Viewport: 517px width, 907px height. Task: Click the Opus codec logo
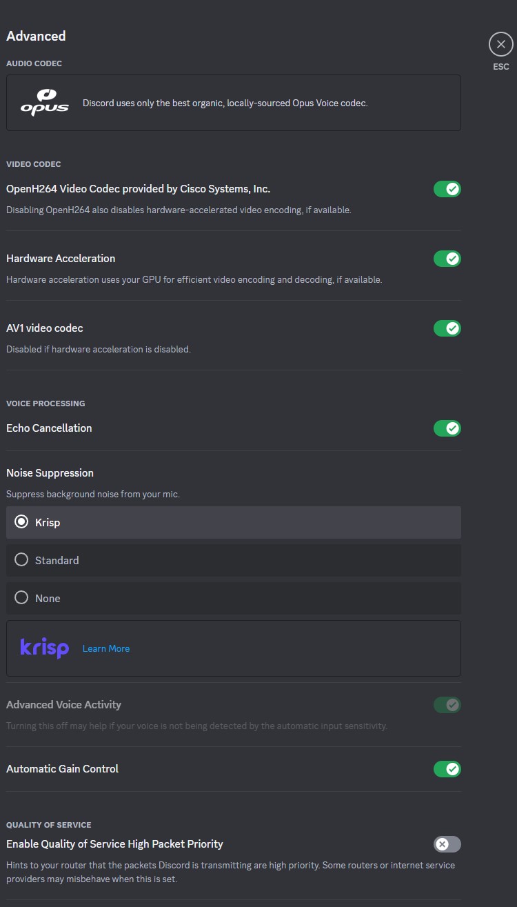click(45, 102)
